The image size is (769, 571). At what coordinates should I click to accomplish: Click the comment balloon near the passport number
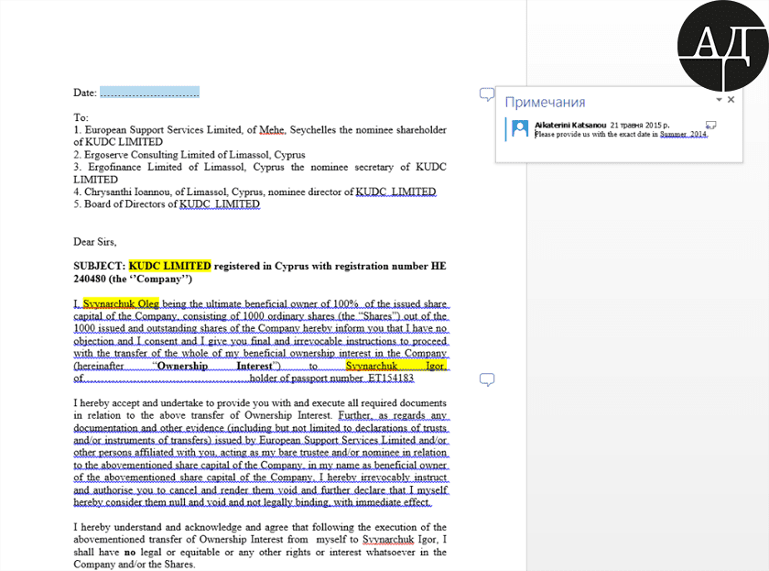click(x=487, y=379)
